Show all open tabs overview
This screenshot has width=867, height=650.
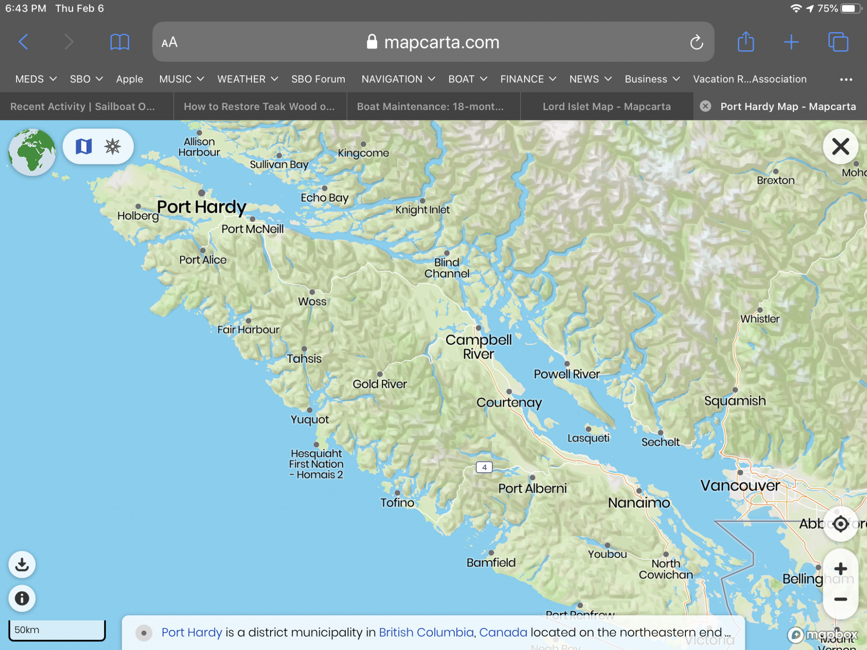coord(838,42)
